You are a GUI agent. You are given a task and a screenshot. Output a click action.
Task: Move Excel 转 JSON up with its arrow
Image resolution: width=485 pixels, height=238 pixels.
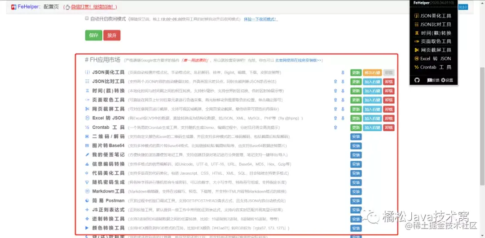pos(335,118)
